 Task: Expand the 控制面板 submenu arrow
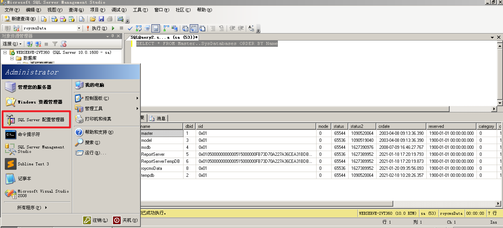point(137,98)
